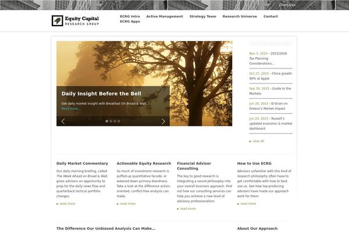Open the Active Management menu item
The image size is (349, 232).
pos(165,16)
